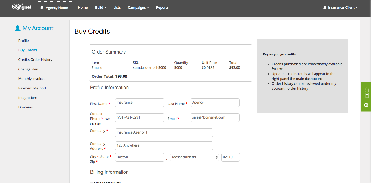371x183 pixels.
Task: Click the Total value $93.00 in the table row
Action: 235,67
